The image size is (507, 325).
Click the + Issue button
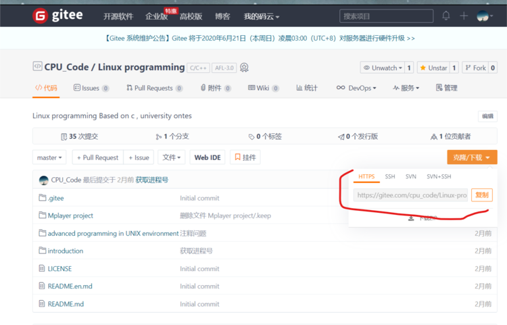coord(139,157)
